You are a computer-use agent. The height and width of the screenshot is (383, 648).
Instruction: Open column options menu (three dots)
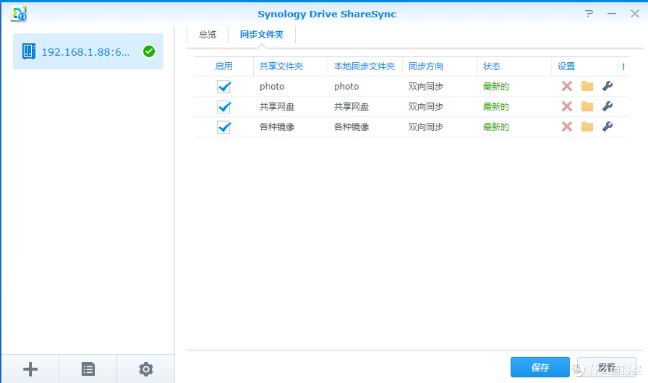pos(623,67)
